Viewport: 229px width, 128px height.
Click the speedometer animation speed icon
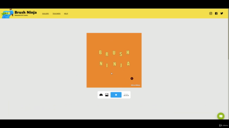[101, 95]
